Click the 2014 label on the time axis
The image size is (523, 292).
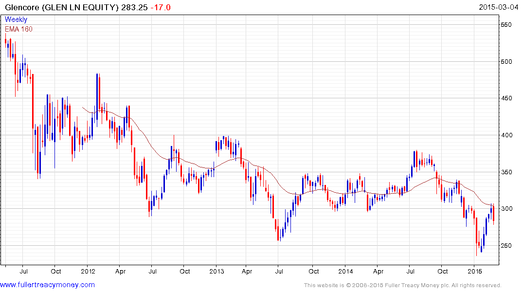[345, 271]
